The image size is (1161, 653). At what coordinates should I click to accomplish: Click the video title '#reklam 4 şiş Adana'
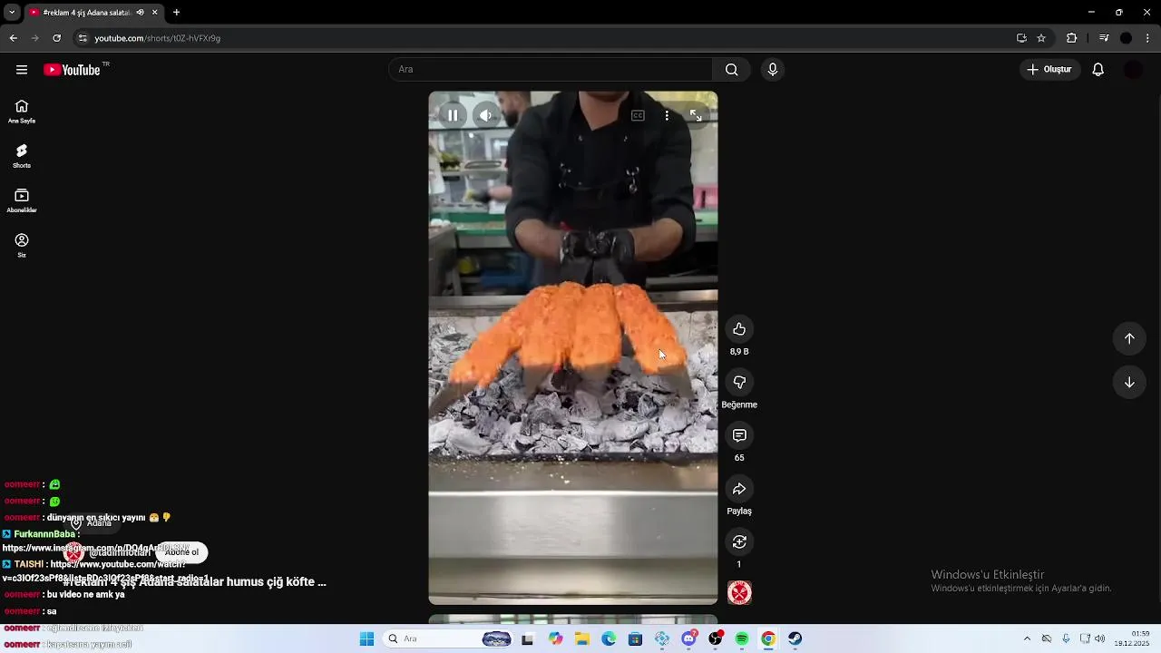[194, 582]
